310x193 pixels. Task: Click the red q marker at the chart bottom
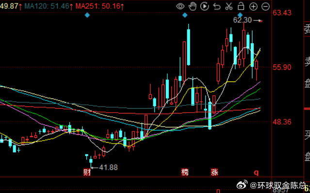click(x=256, y=173)
